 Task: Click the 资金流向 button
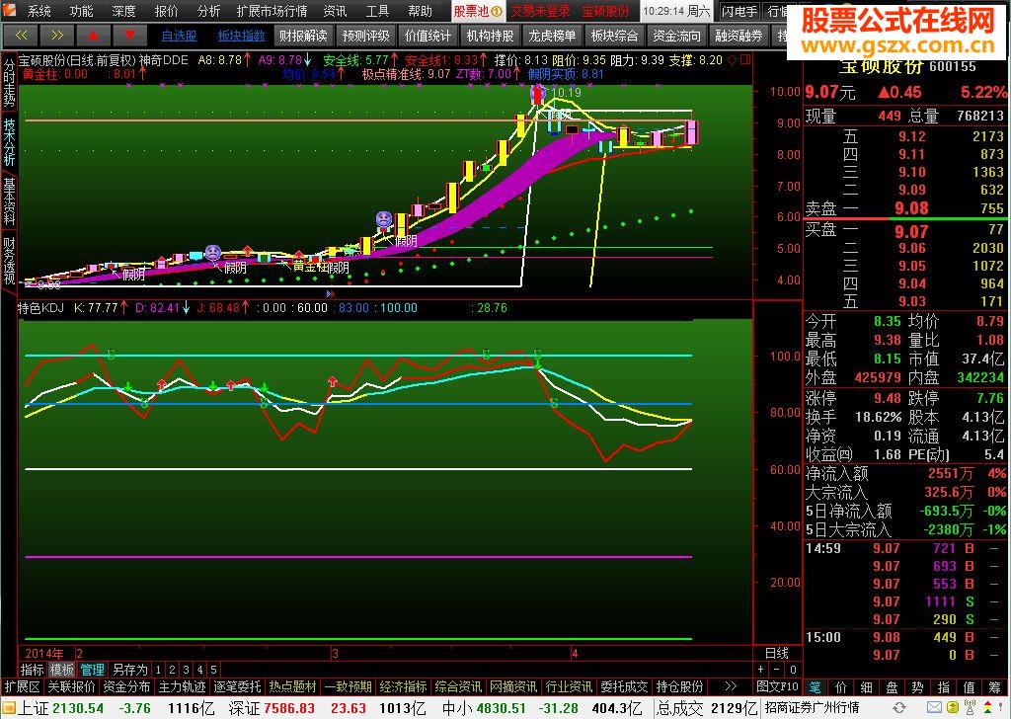click(676, 37)
